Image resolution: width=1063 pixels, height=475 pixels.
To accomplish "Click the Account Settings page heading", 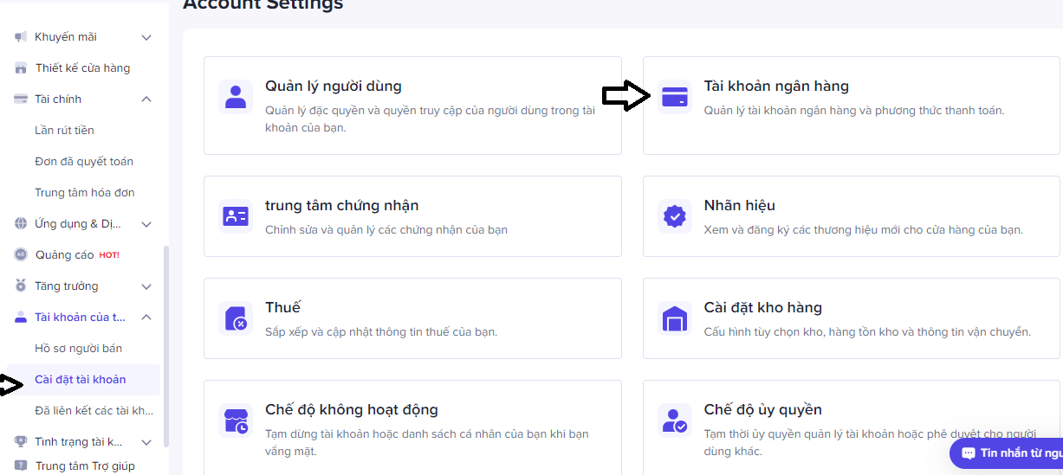I will [x=263, y=5].
